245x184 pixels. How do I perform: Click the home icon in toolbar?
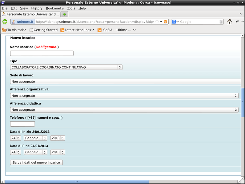[229, 22]
